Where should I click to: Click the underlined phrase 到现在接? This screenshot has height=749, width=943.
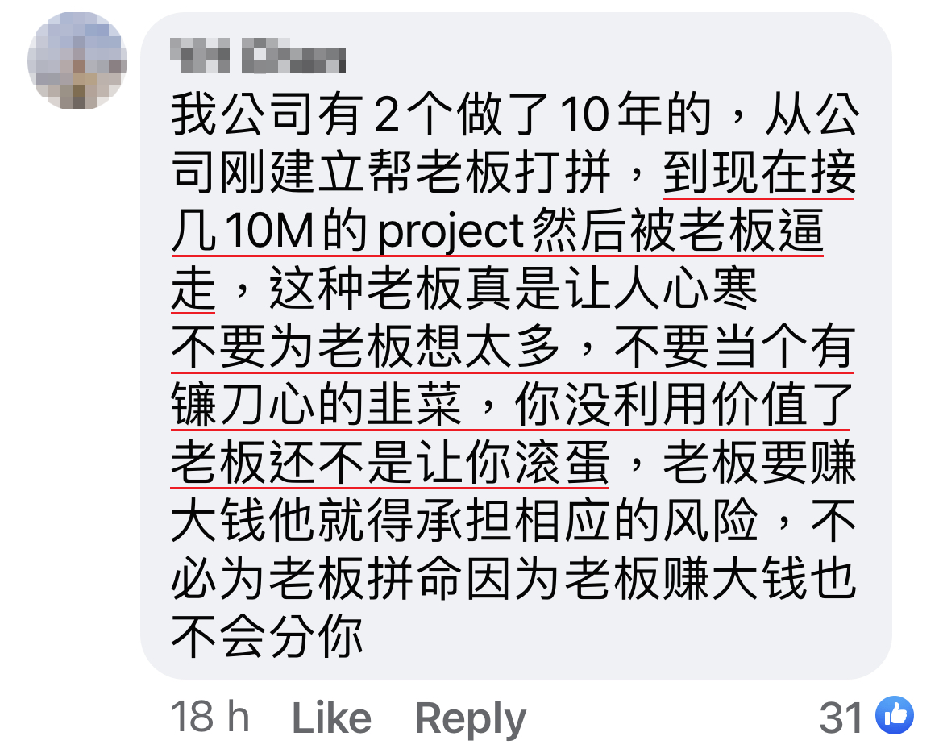pyautogui.click(x=759, y=173)
